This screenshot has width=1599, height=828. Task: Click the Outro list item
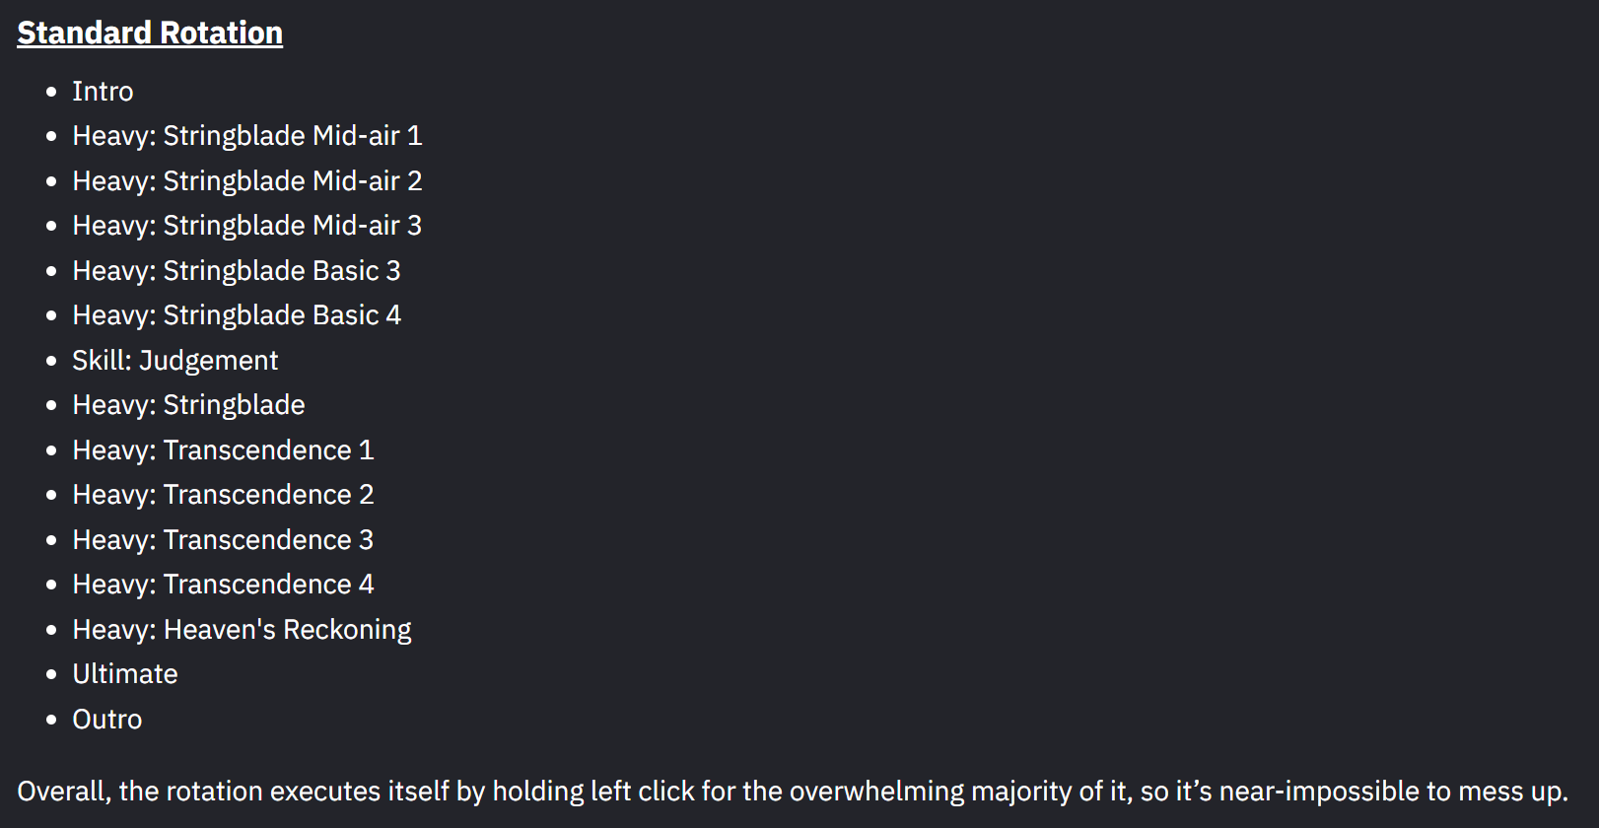107,720
